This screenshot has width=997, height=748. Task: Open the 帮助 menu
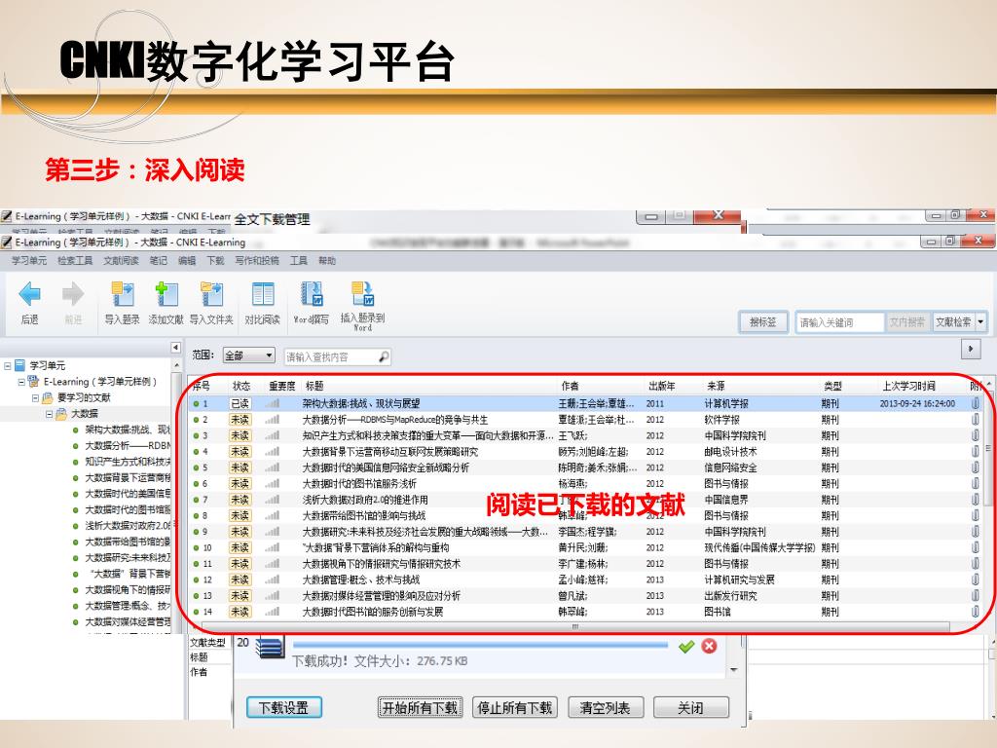327,261
